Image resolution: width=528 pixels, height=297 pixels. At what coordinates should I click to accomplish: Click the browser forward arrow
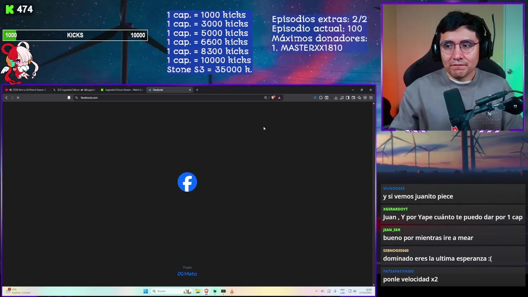[x=12, y=98]
